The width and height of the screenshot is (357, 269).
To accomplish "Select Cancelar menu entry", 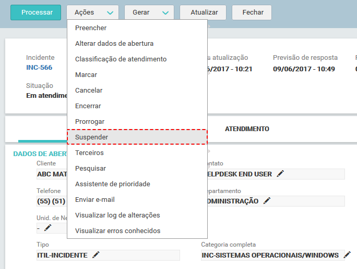I will click(x=137, y=91).
